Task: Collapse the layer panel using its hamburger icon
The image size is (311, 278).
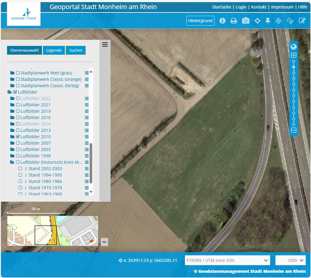Action: (105, 44)
